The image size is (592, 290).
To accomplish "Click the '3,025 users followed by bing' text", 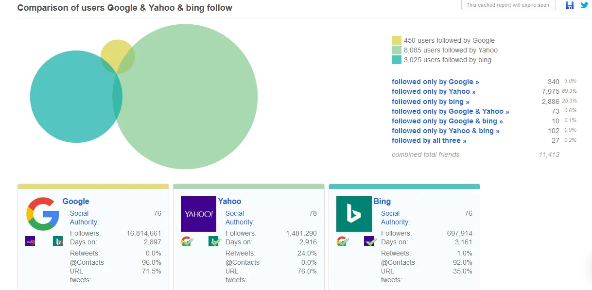I will point(448,60).
